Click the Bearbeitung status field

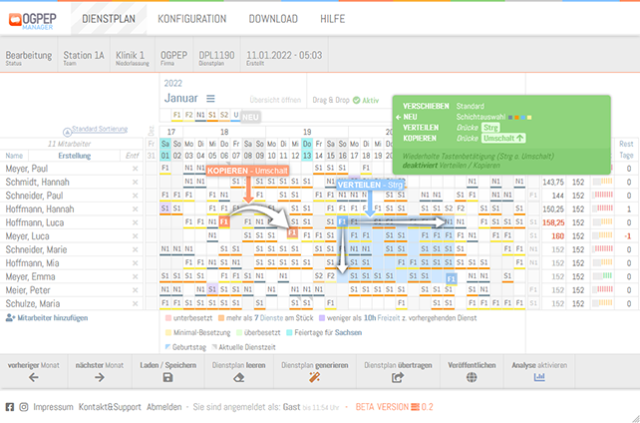click(x=29, y=58)
